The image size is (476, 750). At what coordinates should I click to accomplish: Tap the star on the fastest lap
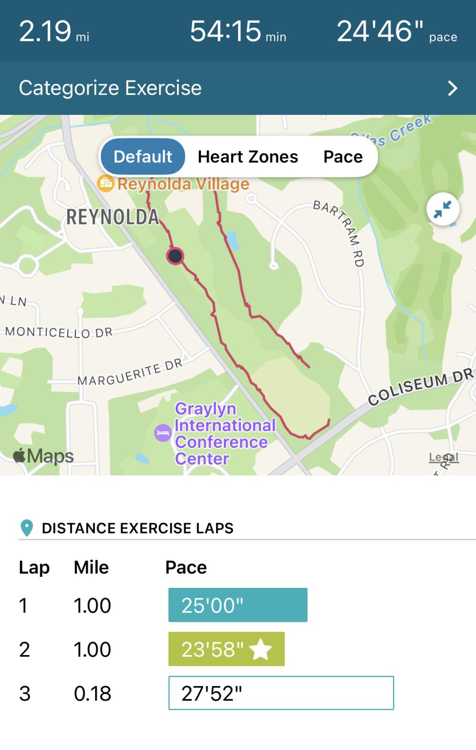click(x=260, y=649)
